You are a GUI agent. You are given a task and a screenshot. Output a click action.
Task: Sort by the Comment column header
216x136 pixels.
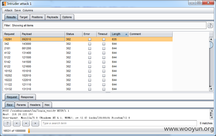point(150,34)
